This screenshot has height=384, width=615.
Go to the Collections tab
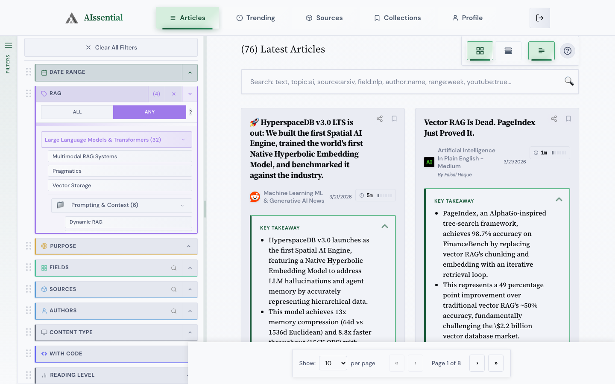[x=397, y=18]
